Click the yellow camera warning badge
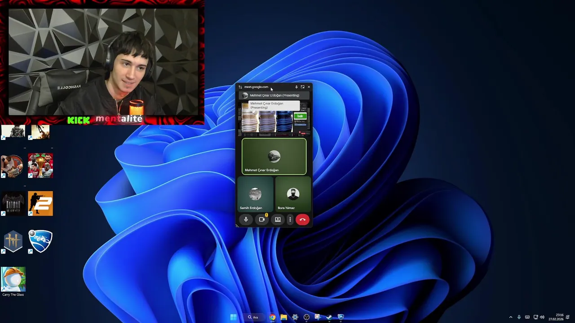Screen dimensions: 575x323 click(266, 215)
